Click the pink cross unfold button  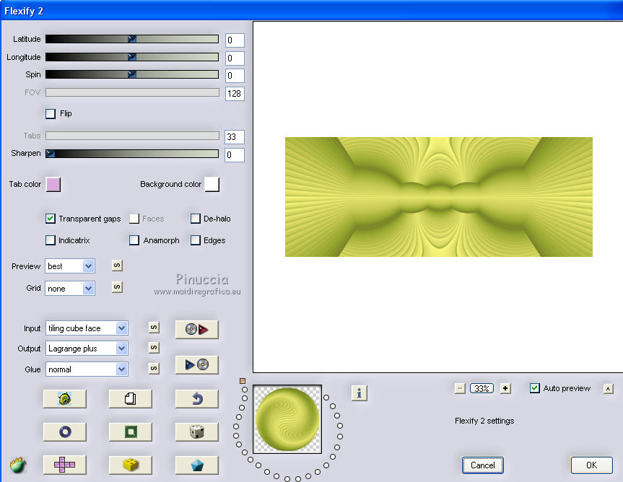65,465
